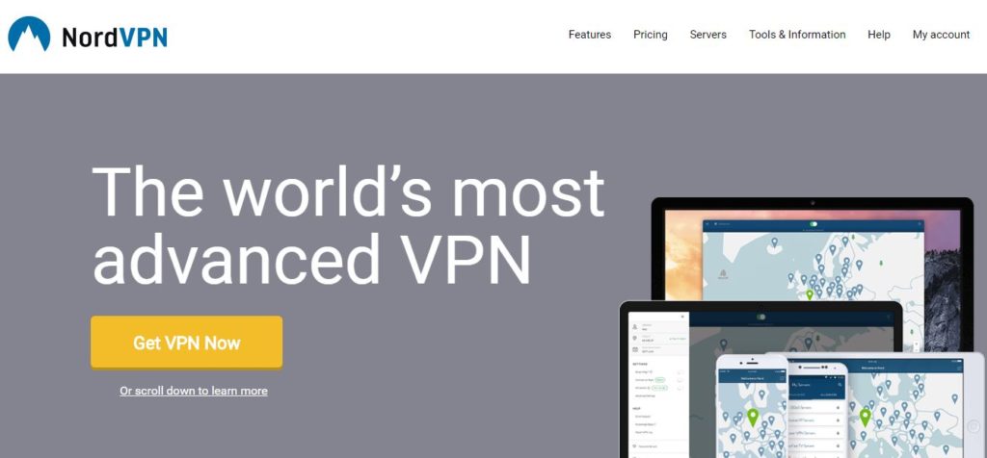Open My account in the top navigation
Viewport: 987px width, 458px height.
[x=941, y=35]
